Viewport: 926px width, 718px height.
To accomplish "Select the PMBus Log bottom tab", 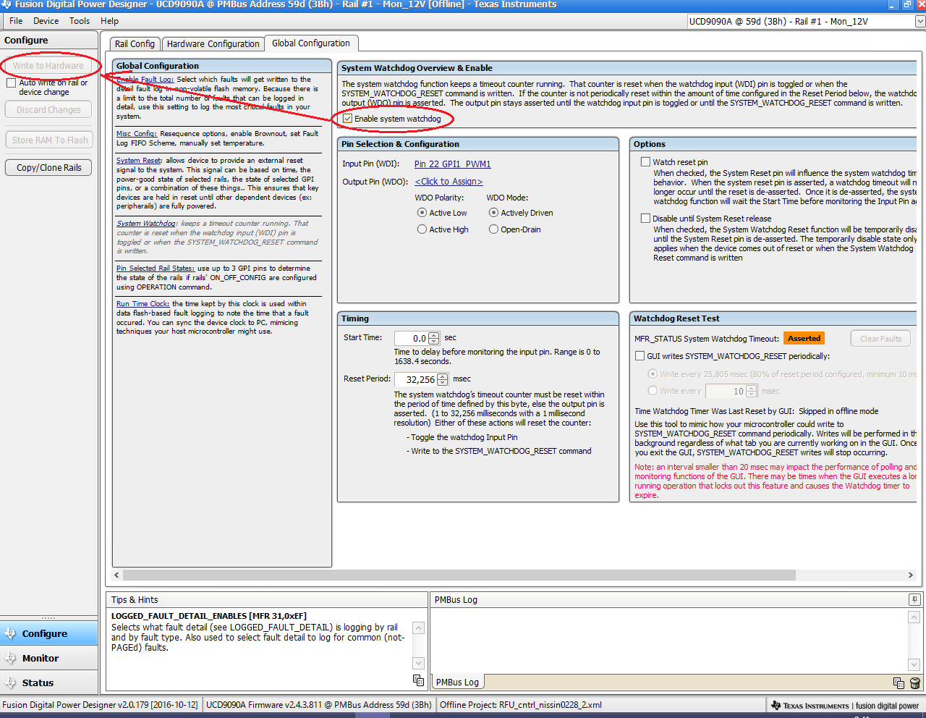I will [457, 682].
